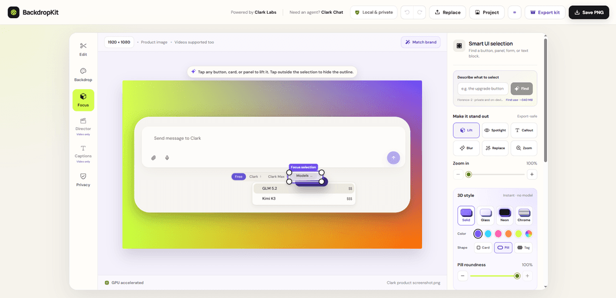Choose the Solid 3D style
The height and width of the screenshot is (298, 616).
coord(466,215)
